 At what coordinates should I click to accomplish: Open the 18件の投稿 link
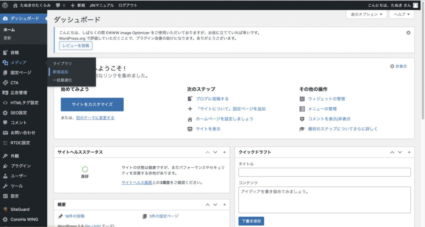tap(75, 216)
